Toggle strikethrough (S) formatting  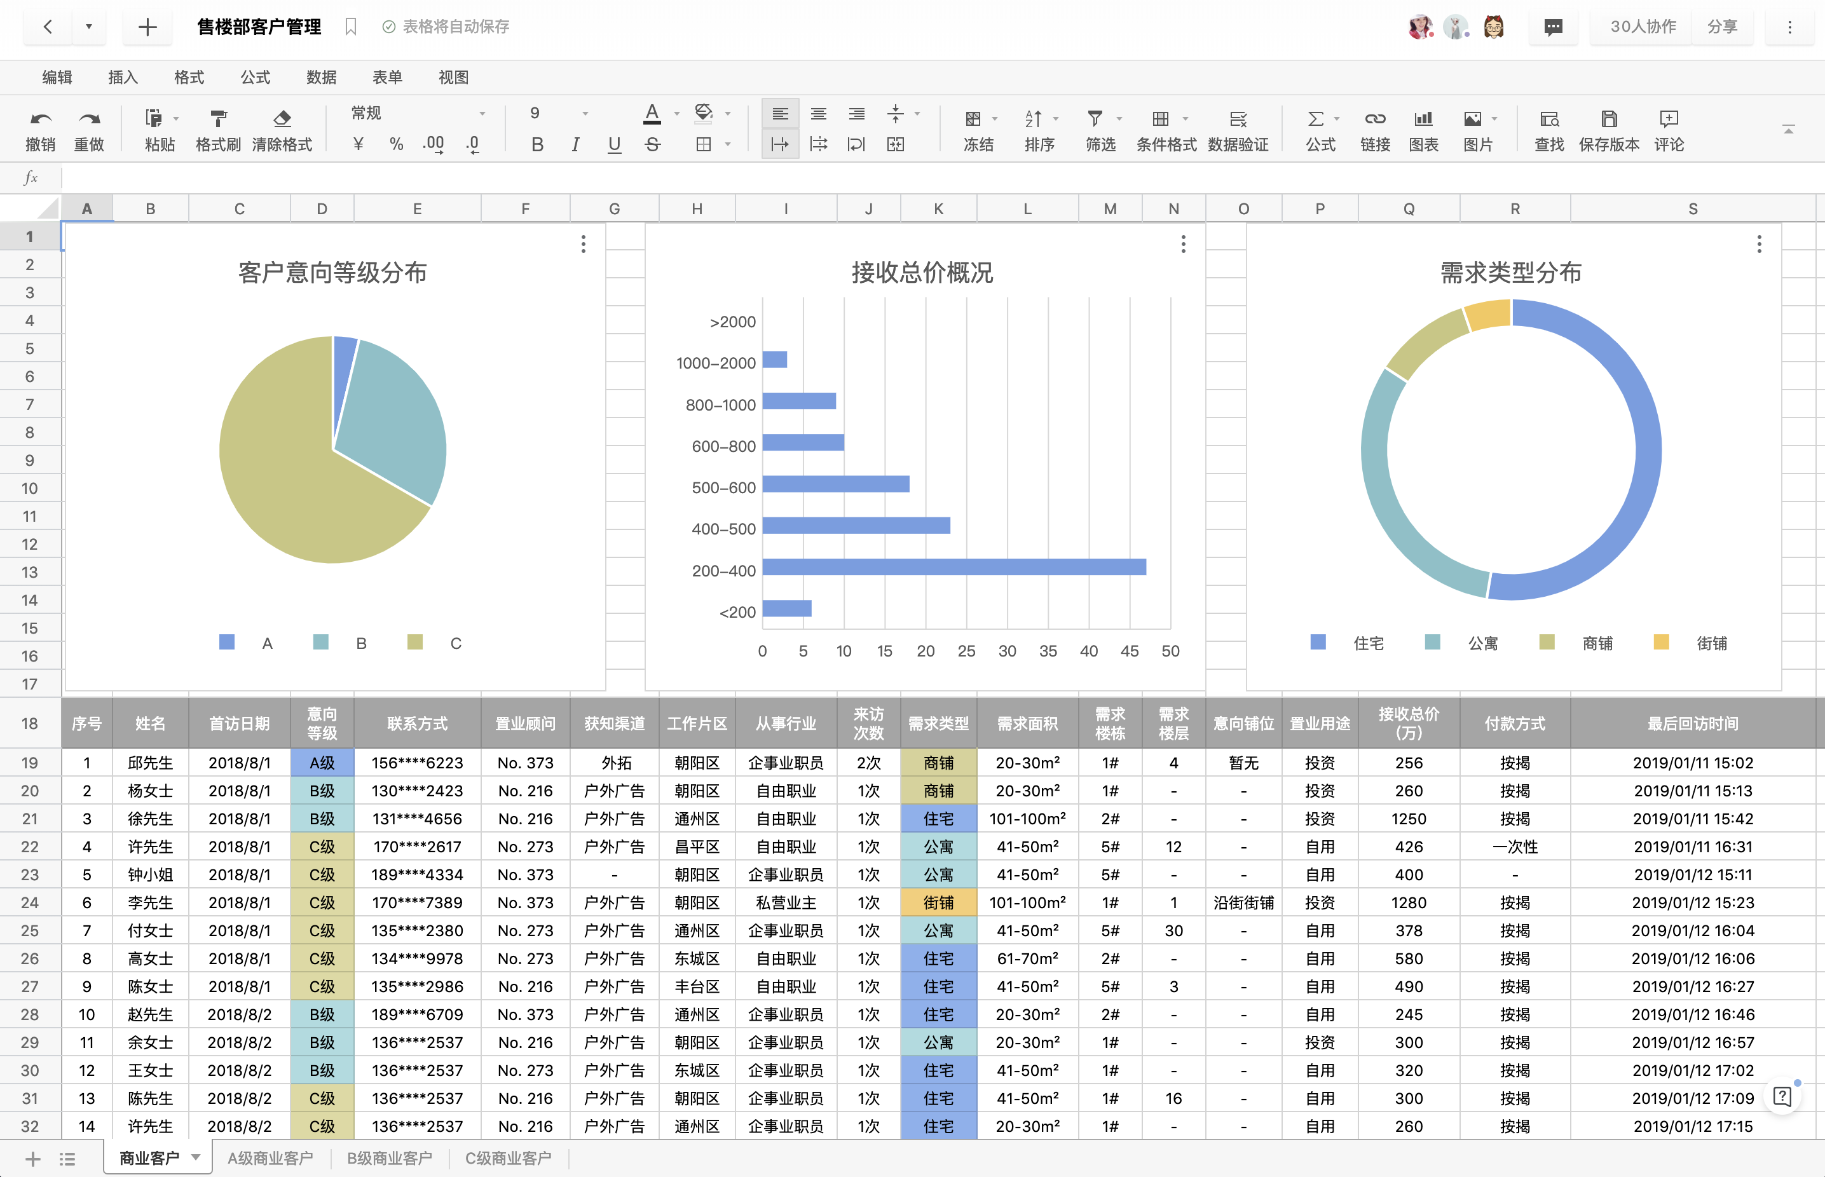click(652, 144)
